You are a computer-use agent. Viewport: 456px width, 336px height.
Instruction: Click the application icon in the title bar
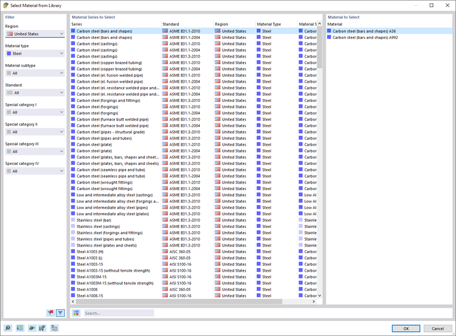(x=5, y=5)
